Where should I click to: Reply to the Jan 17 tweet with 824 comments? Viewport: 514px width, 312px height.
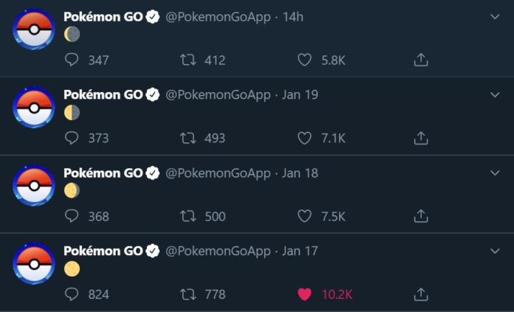(72, 294)
